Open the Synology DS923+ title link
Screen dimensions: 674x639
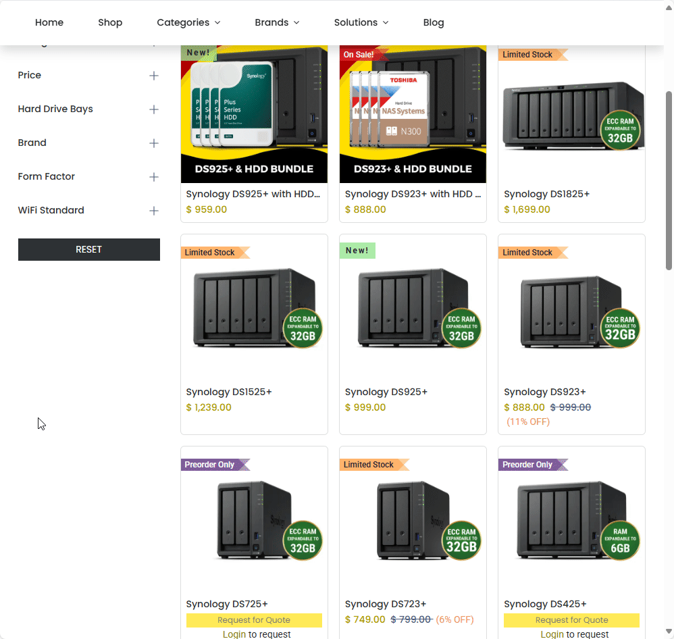(545, 392)
